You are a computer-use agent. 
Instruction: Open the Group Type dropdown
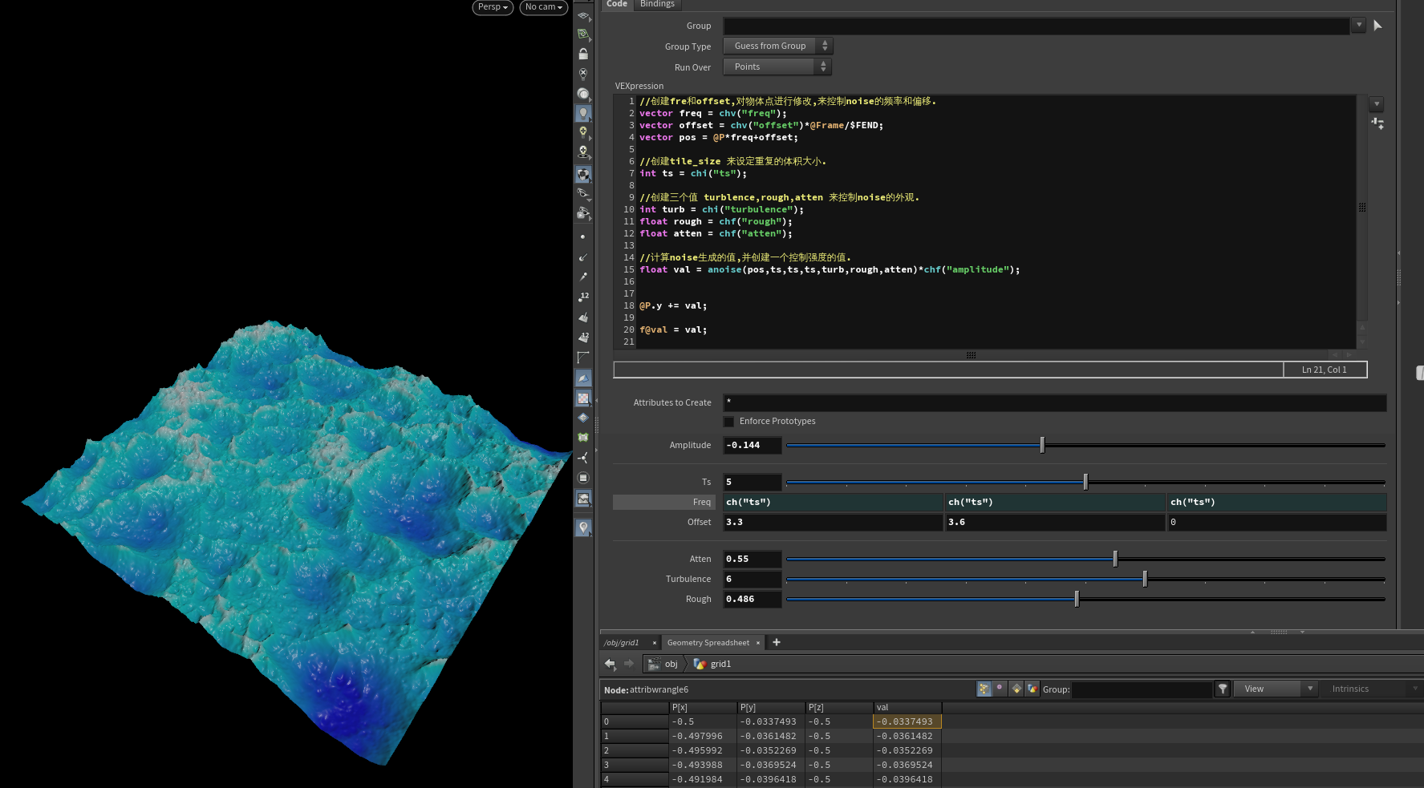click(777, 46)
